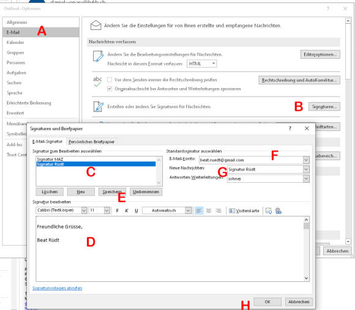Open Signaturvorlagen abrufen link
The height and width of the screenshot is (310, 355).
(x=57, y=288)
